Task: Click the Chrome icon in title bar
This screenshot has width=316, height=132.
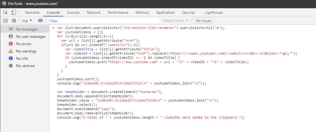Action: click(4, 4)
